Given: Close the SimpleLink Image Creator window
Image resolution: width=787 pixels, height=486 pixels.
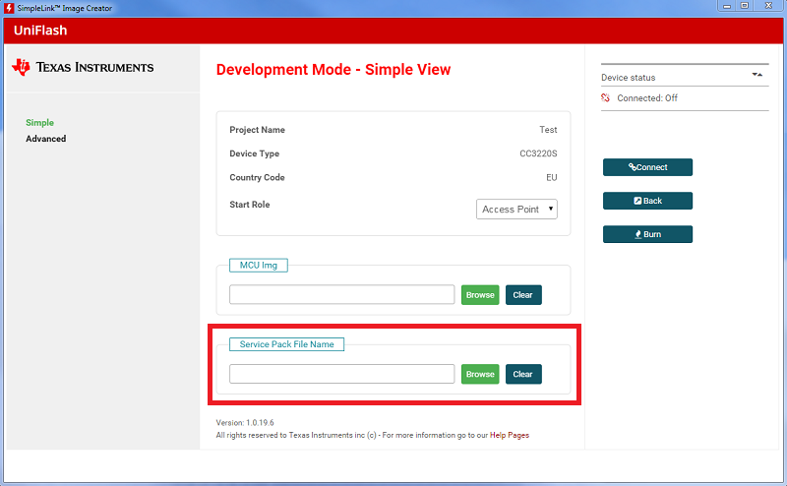Looking at the screenshot, I should click(766, 7).
